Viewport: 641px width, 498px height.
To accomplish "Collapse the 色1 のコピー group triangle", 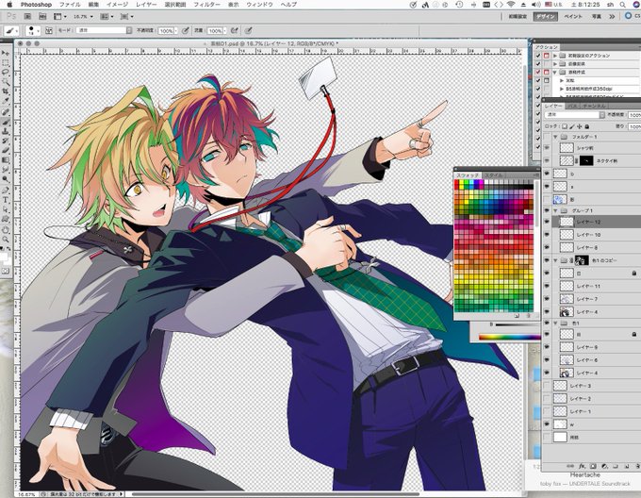I will coord(555,260).
